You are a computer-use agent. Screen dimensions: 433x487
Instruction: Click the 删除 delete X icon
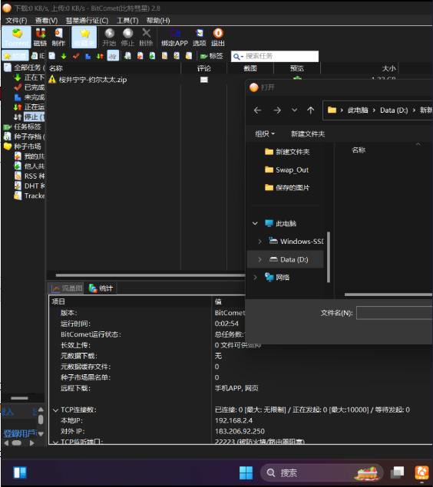click(146, 38)
